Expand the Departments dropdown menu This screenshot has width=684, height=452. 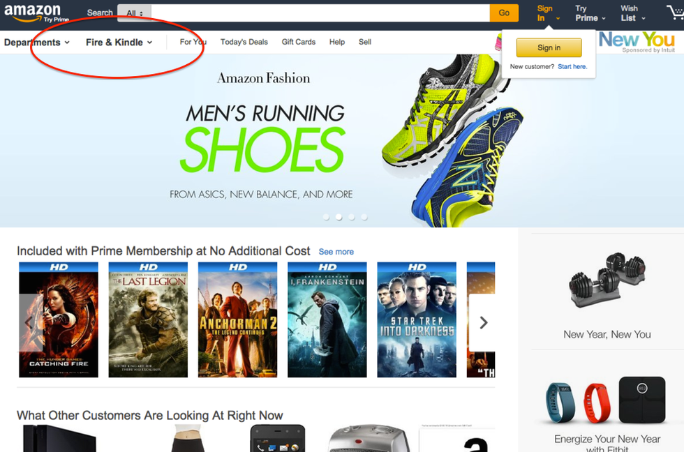[x=36, y=43]
